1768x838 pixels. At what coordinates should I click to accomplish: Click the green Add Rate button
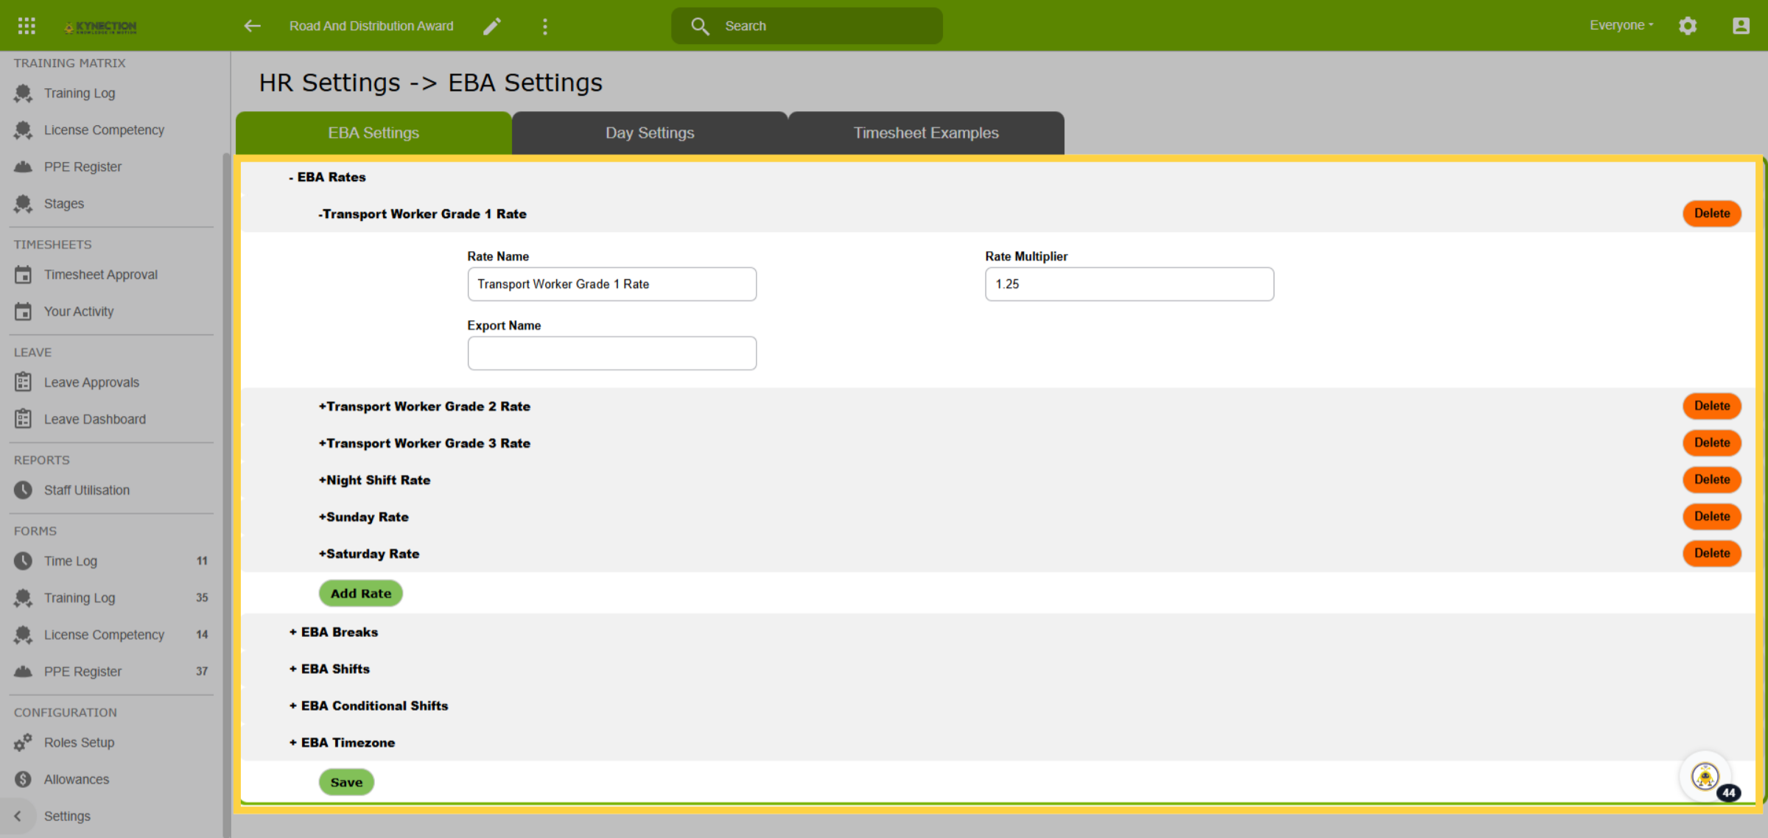click(x=361, y=594)
